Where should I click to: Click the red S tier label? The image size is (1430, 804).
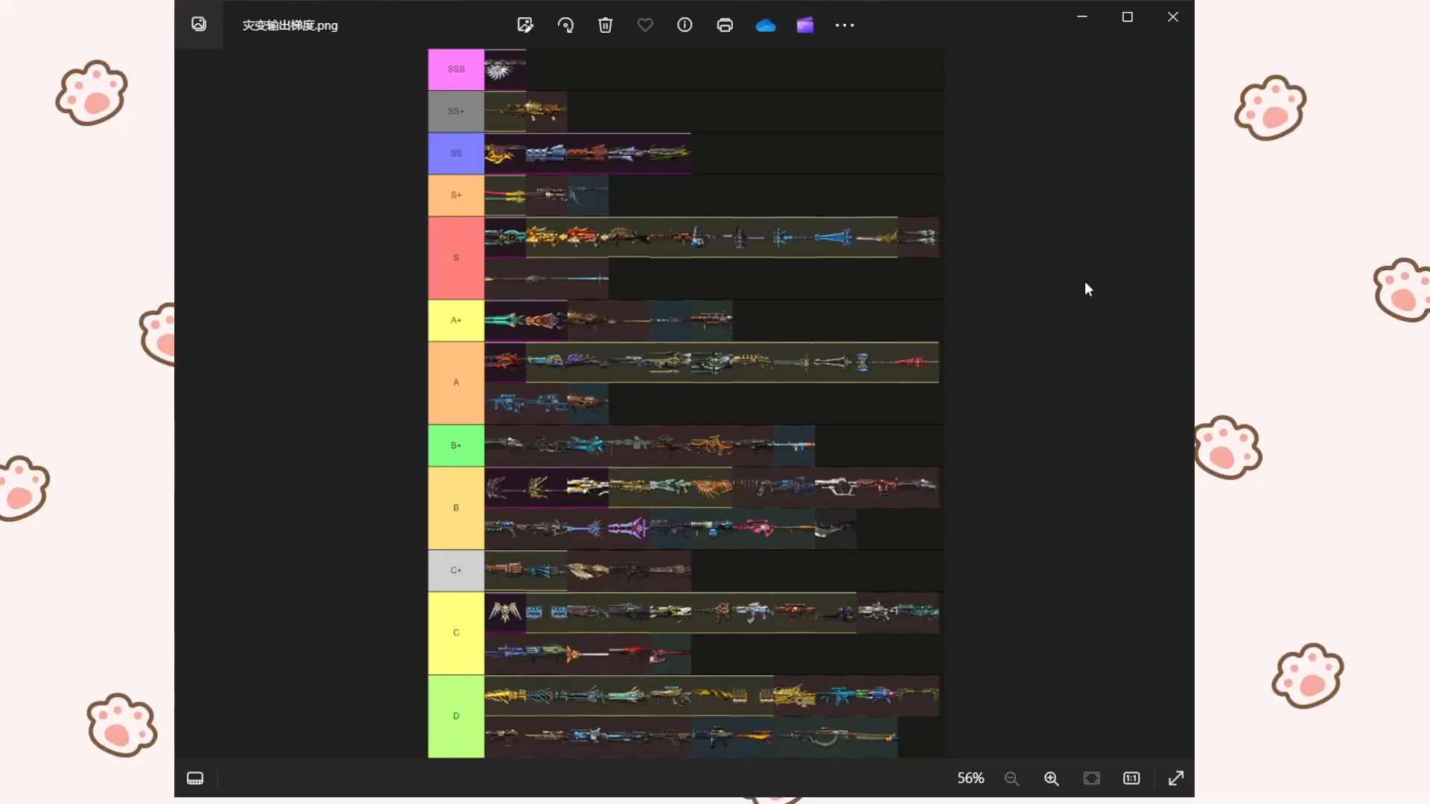[456, 258]
